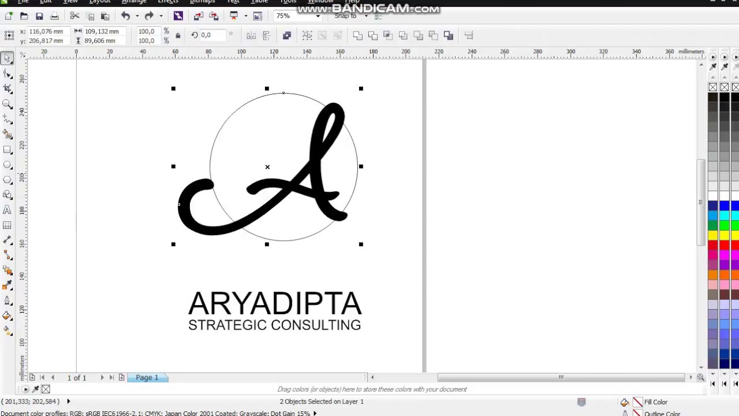Select the Connector tool

[7, 255]
